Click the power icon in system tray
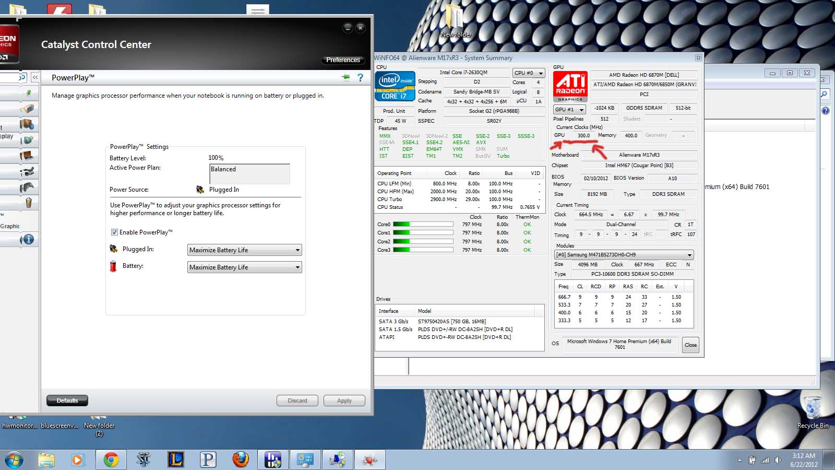This screenshot has height=470, width=835. (x=752, y=460)
